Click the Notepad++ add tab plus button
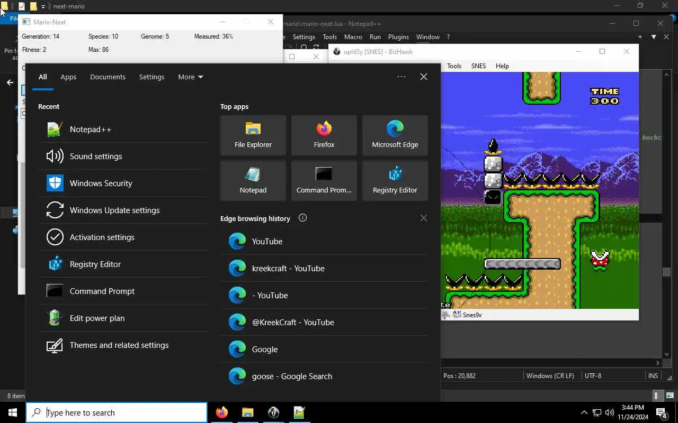The width and height of the screenshot is (678, 423). (640, 37)
